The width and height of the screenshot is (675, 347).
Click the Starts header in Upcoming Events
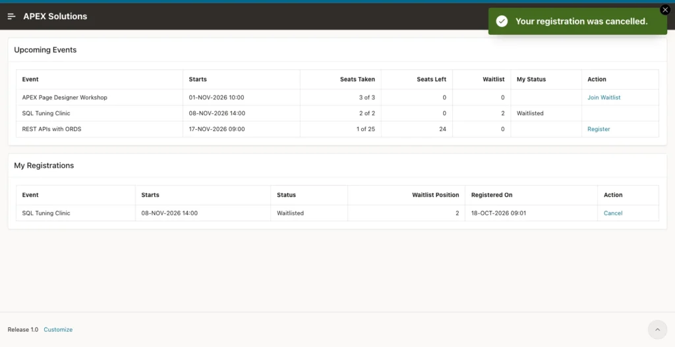(x=198, y=80)
